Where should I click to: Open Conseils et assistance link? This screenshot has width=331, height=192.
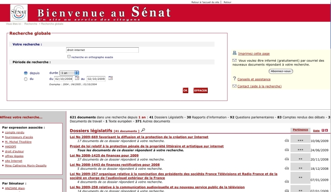pos(254,79)
